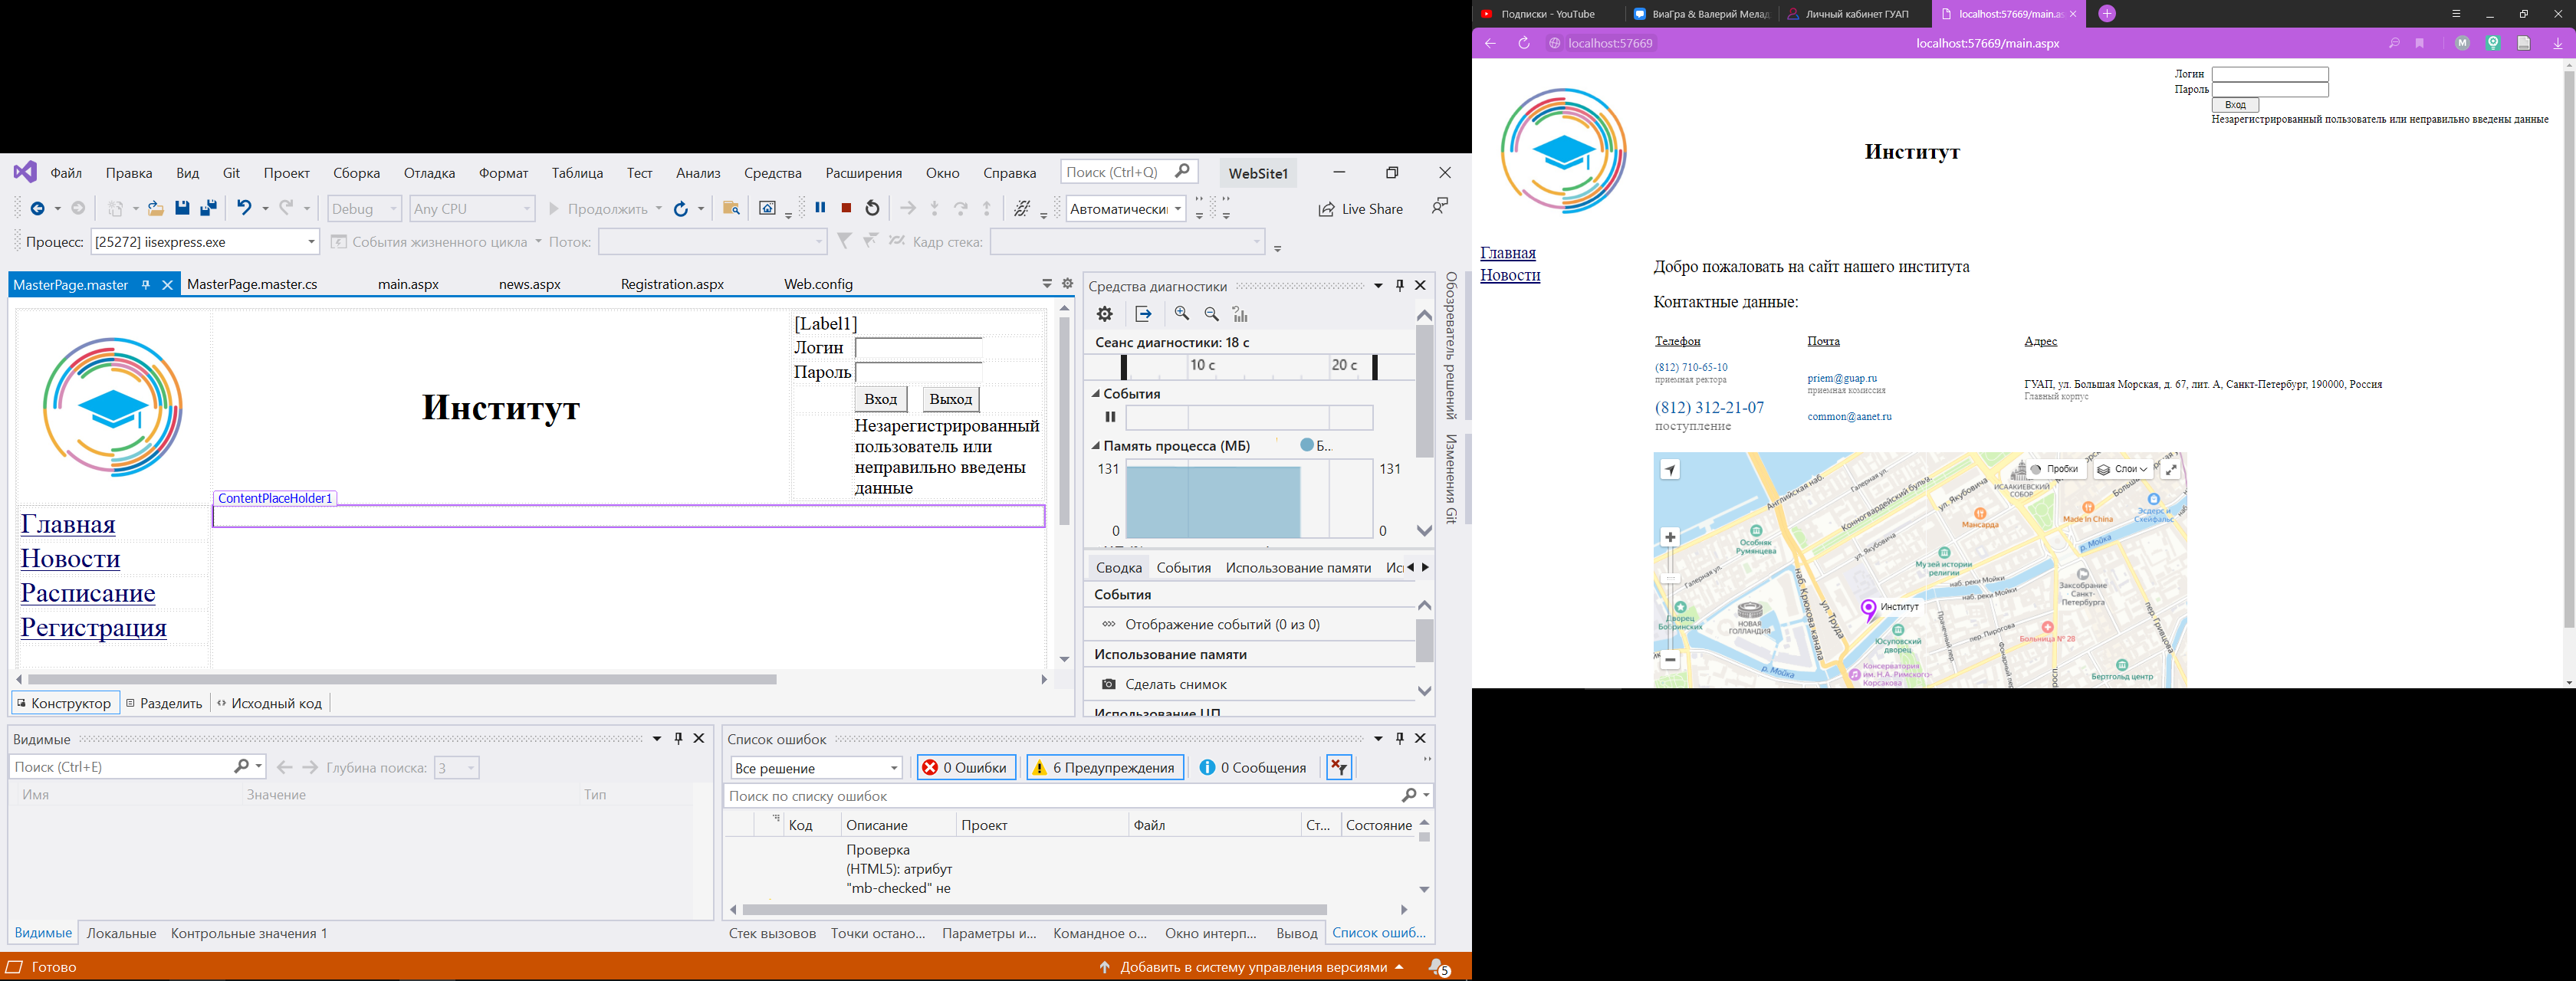Open priem@guap.ru email link in browser

pos(1842,378)
